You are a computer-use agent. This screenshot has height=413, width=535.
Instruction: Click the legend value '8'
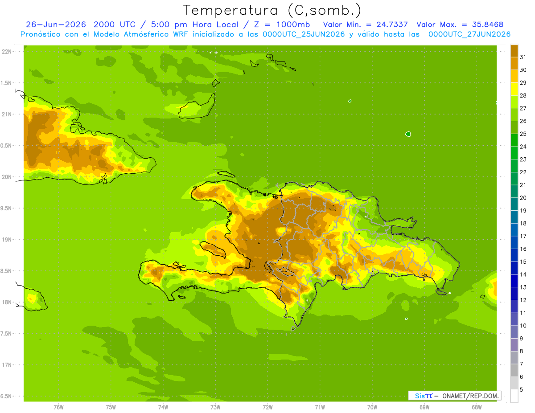[x=522, y=351]
